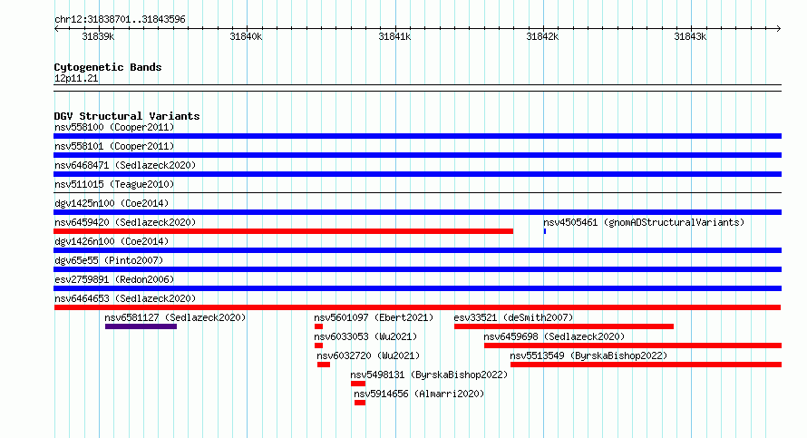Click the blue bar under dgv1425n100
Image resolution: width=807 pixels, height=438 pixels.
(417, 212)
